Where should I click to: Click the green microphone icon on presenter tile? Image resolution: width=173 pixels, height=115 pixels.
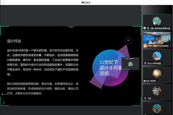click(148, 29)
